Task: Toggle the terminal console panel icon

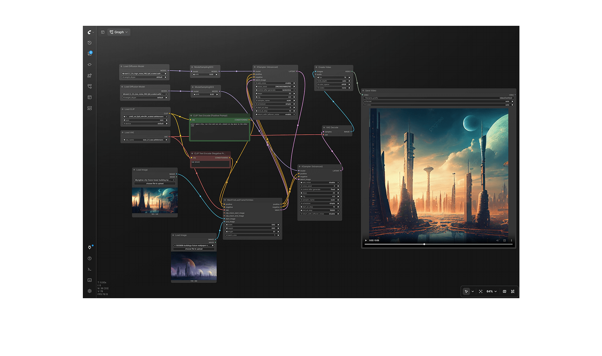Action: [x=89, y=269]
